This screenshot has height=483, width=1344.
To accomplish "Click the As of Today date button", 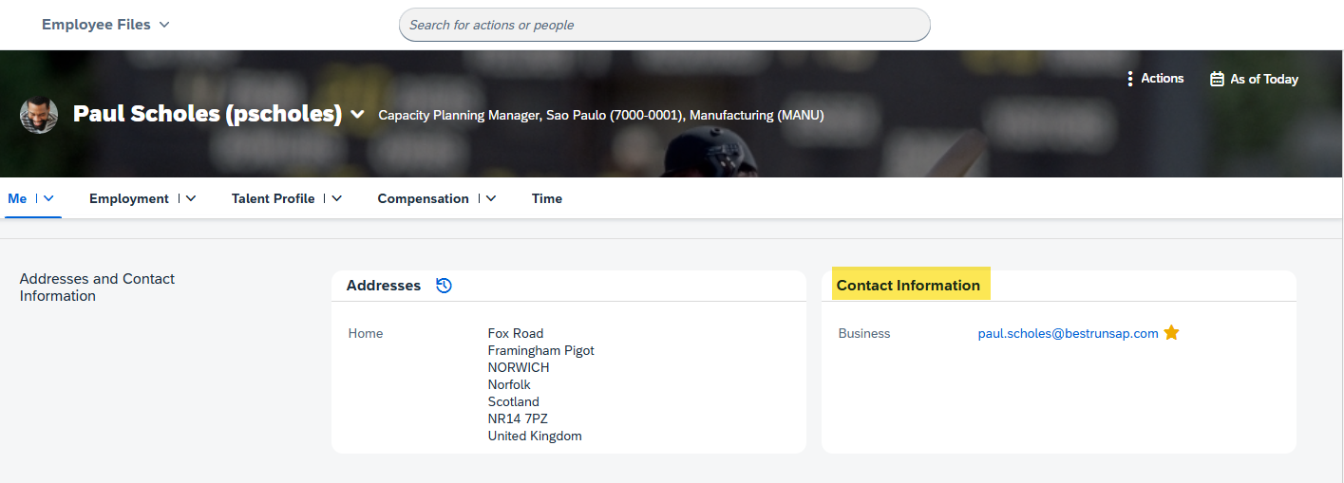I will click(1254, 79).
